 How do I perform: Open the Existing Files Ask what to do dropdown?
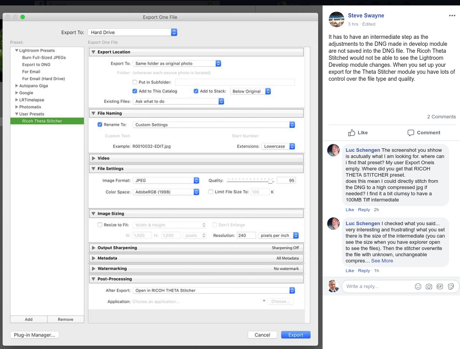[x=178, y=101]
